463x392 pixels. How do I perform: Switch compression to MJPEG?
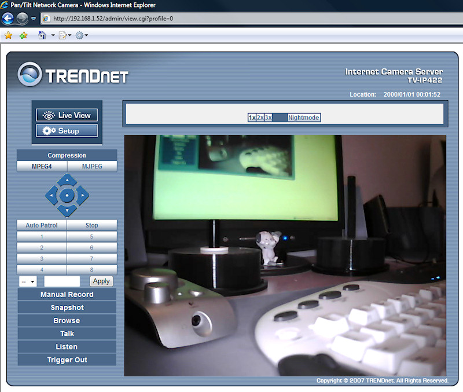pos(92,167)
